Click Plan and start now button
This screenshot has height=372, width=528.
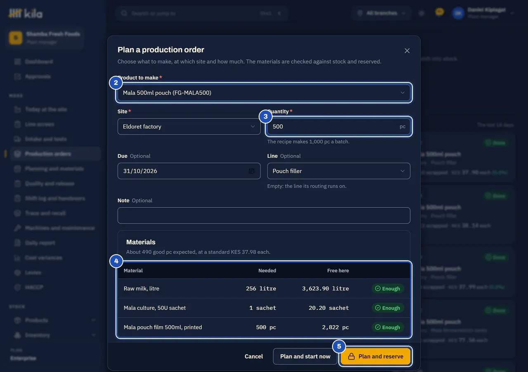(305, 356)
